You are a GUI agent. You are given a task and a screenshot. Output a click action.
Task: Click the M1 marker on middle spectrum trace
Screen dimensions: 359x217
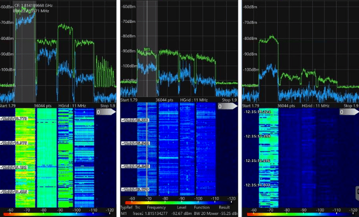[147, 49]
